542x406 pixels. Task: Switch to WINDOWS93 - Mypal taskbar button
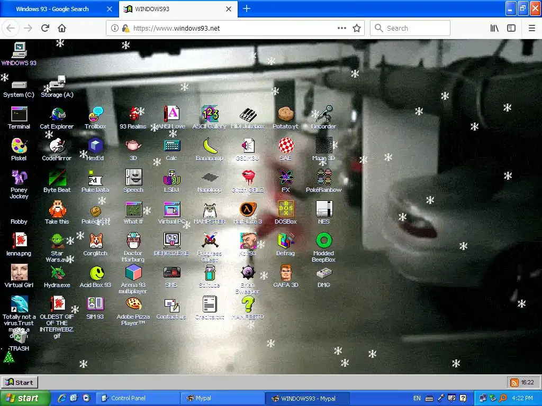[x=308, y=398]
